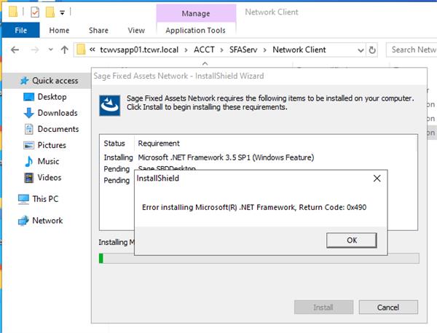The height and width of the screenshot is (333, 437).
Task: Click the SFAServ breadcrumb segment
Action: pyautogui.click(x=243, y=50)
